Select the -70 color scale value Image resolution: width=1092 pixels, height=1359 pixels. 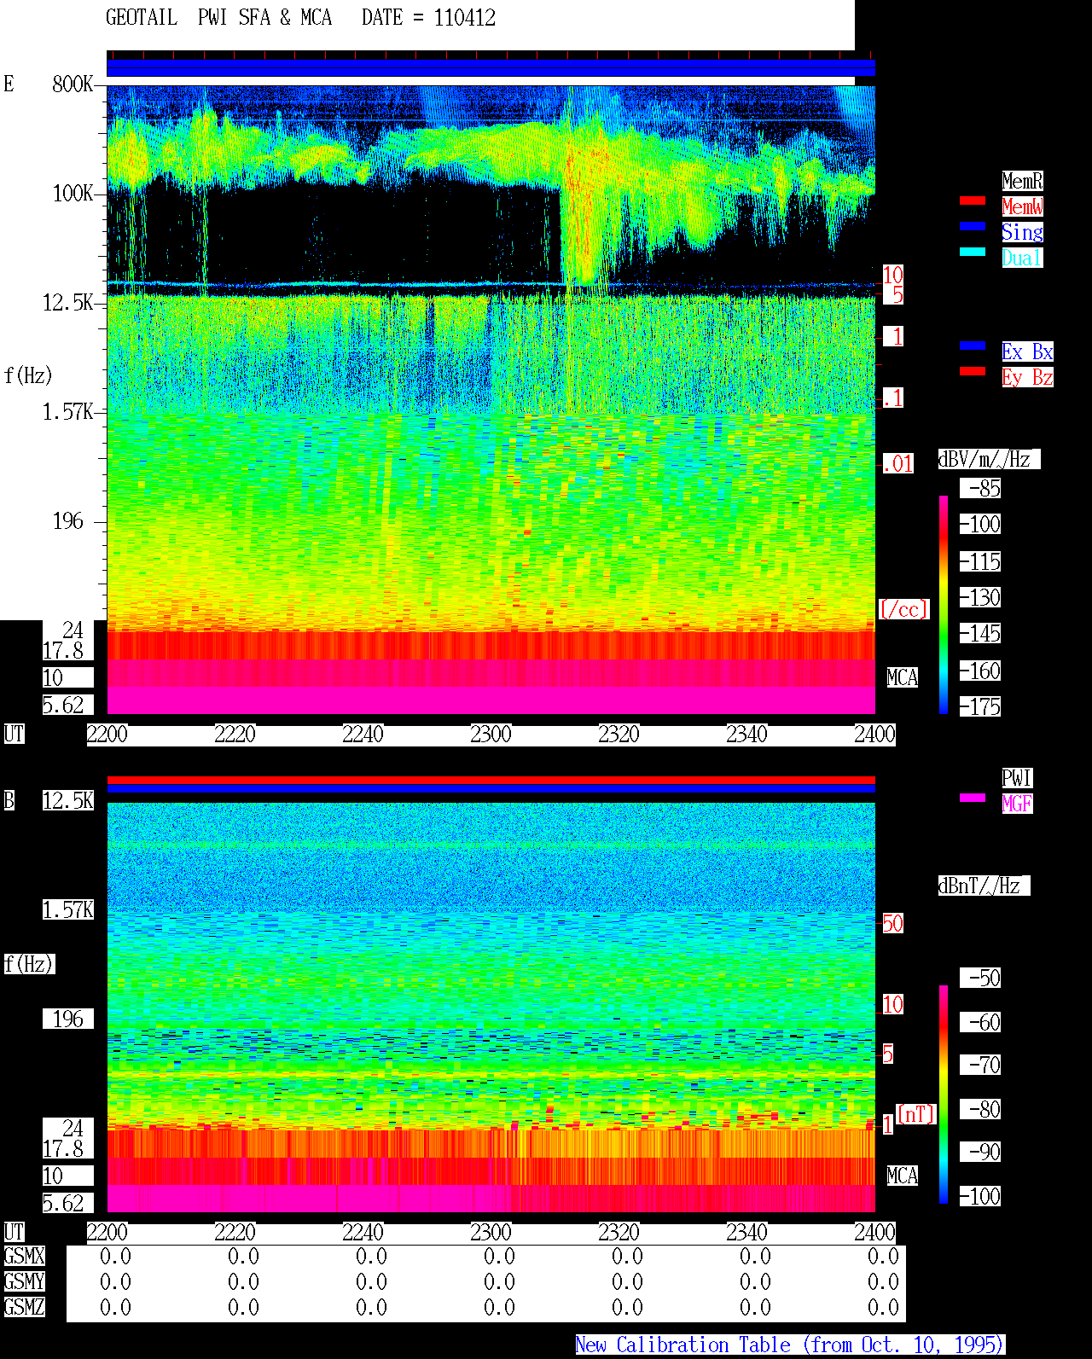click(x=981, y=1065)
